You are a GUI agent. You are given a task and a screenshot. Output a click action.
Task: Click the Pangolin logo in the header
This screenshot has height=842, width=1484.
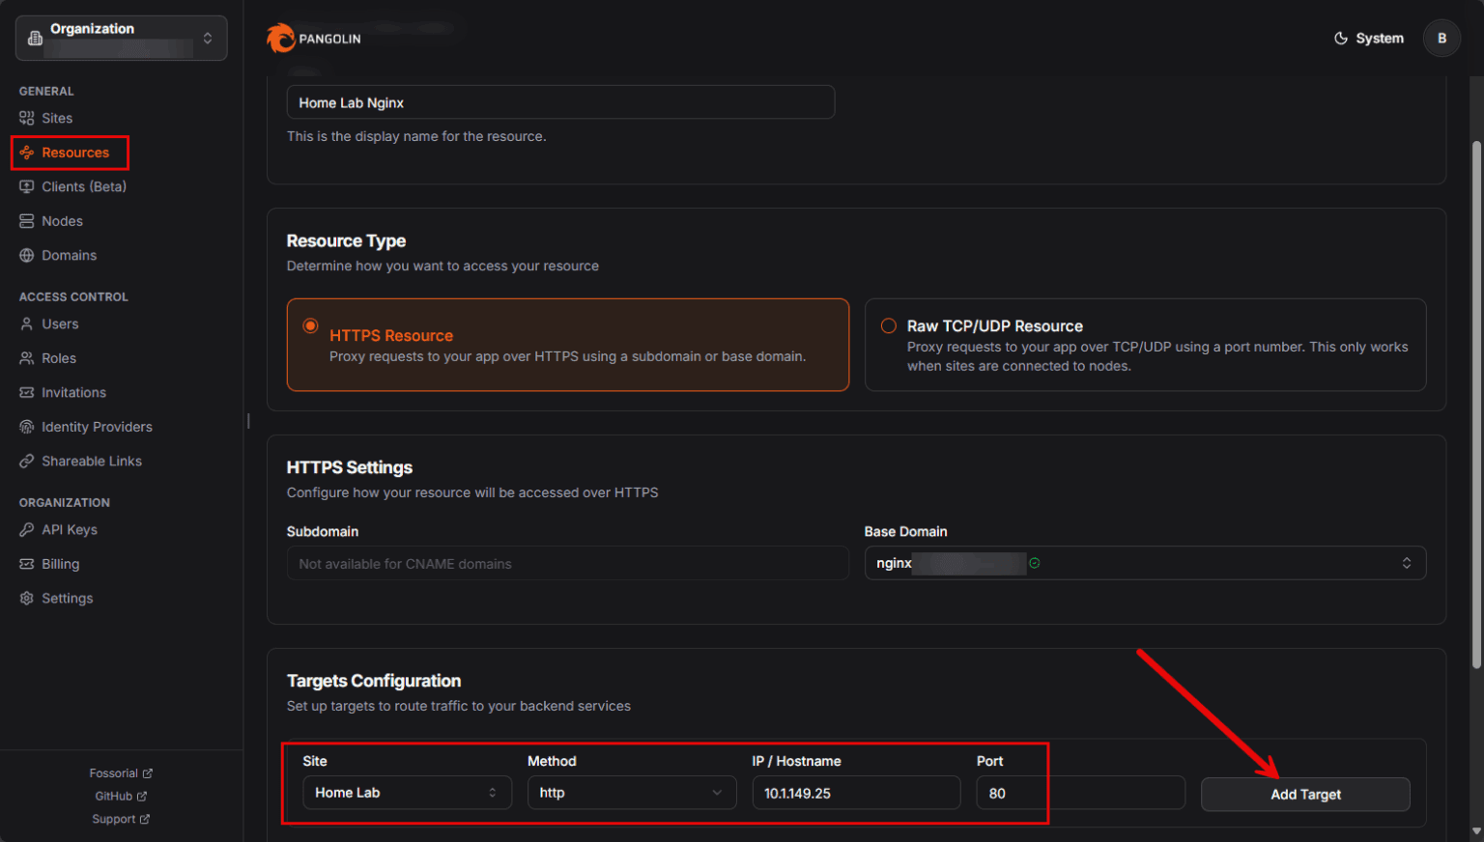pos(312,38)
